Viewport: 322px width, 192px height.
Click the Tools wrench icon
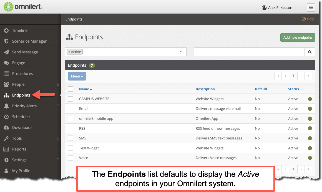pos(6,138)
